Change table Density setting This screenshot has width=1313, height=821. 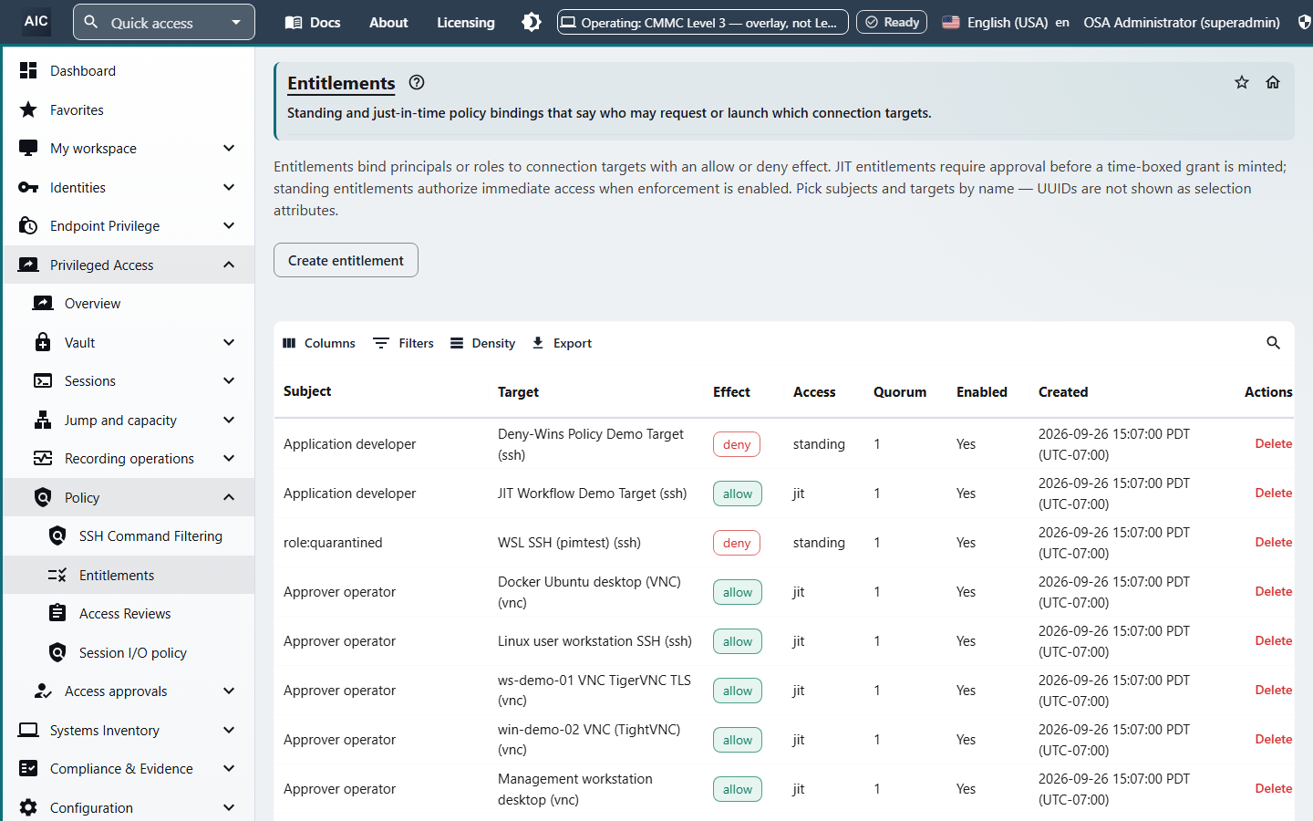click(x=482, y=343)
